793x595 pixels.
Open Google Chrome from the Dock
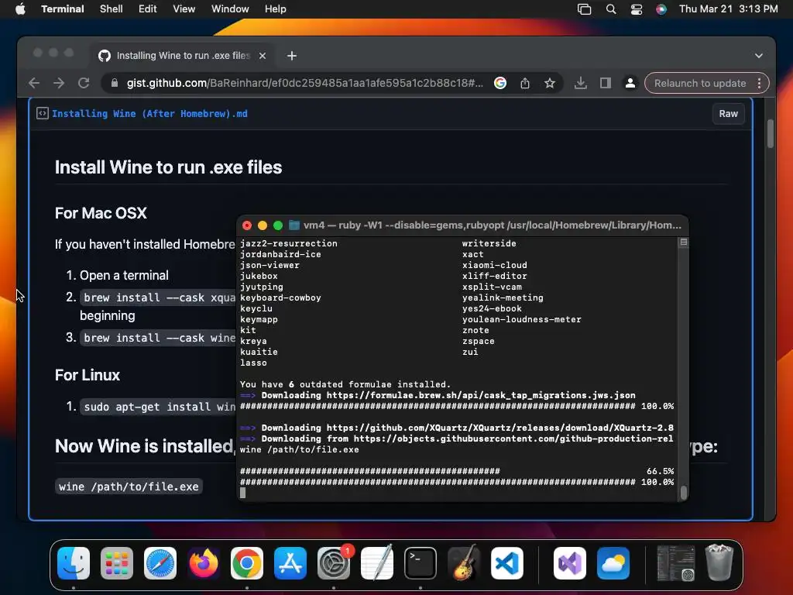tap(247, 563)
